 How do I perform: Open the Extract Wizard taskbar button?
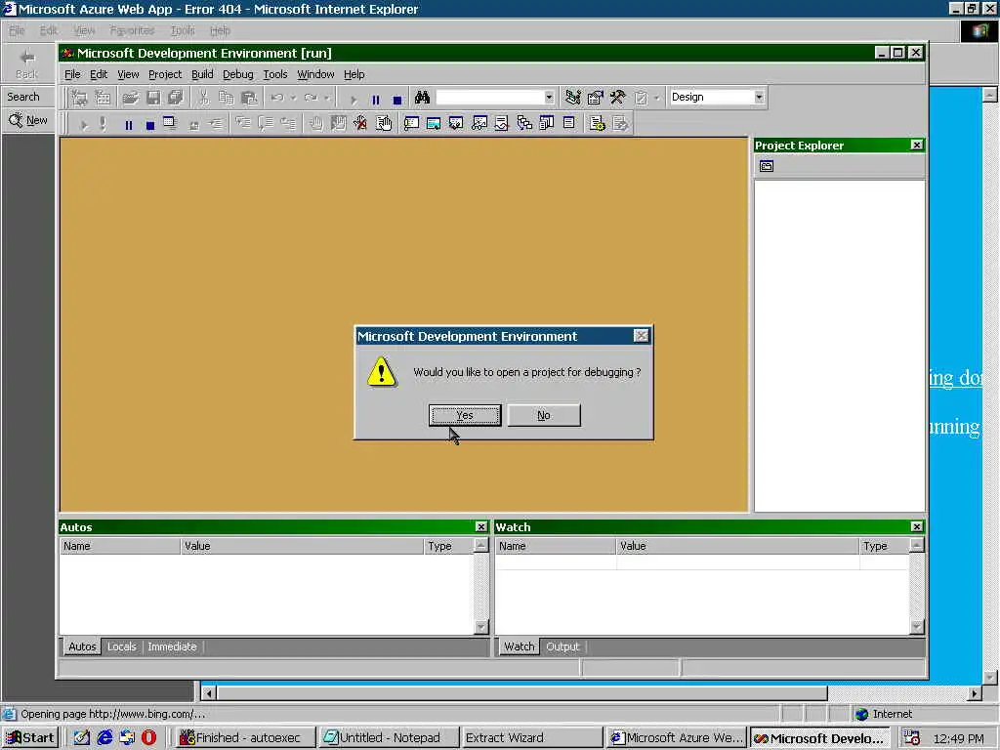[531, 738]
